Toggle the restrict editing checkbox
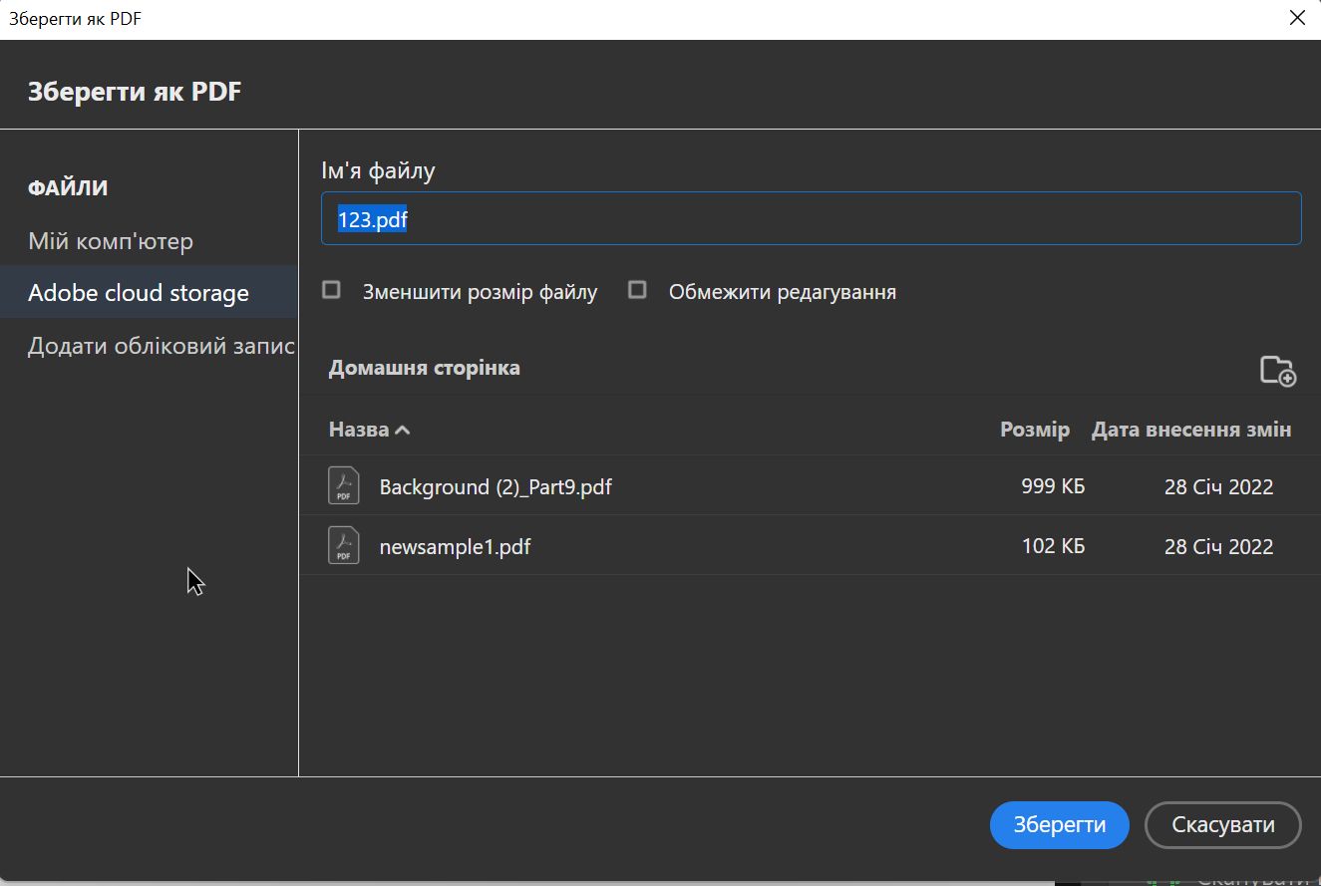This screenshot has height=886, width=1321. pyautogui.click(x=637, y=290)
